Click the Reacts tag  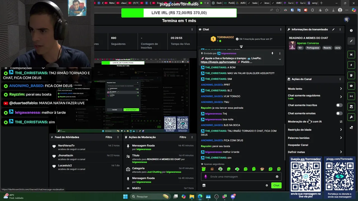click(327, 48)
